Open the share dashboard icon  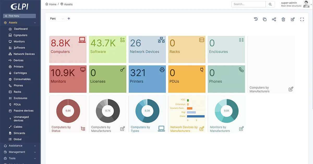click(x=274, y=19)
